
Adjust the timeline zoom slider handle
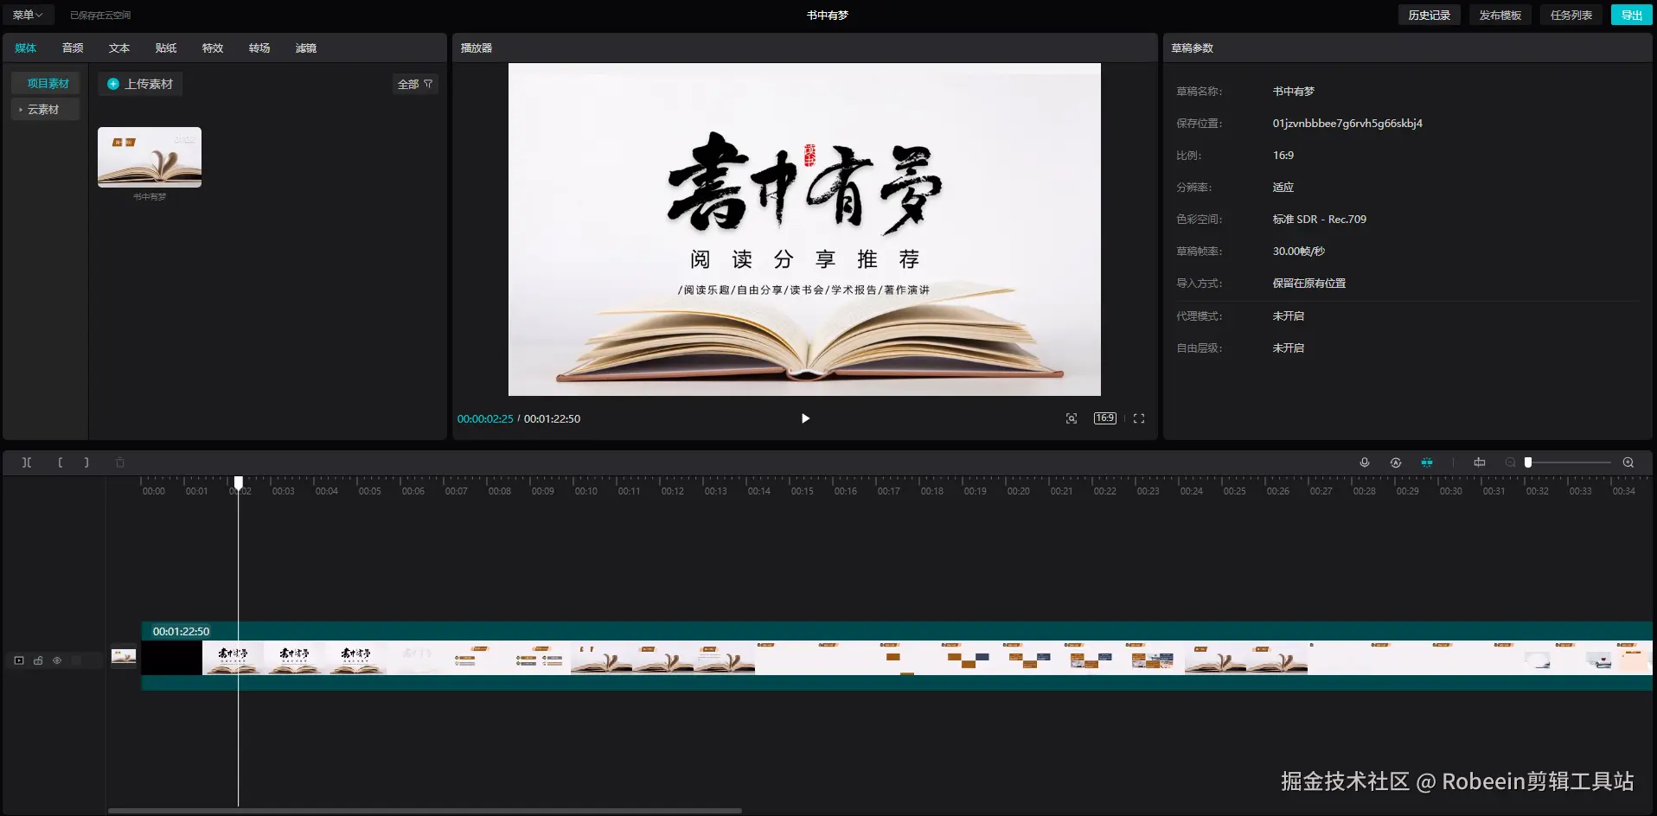(1528, 462)
